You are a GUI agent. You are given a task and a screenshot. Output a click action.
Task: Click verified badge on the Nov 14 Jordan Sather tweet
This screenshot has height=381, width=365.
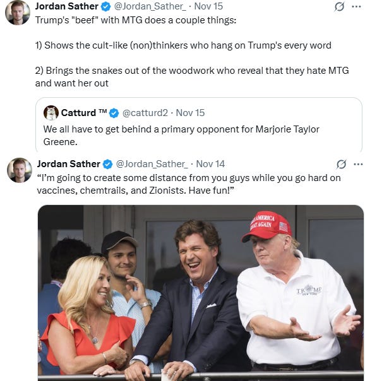click(x=107, y=165)
